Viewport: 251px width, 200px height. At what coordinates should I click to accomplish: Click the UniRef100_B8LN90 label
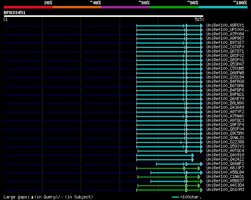click(x=225, y=103)
